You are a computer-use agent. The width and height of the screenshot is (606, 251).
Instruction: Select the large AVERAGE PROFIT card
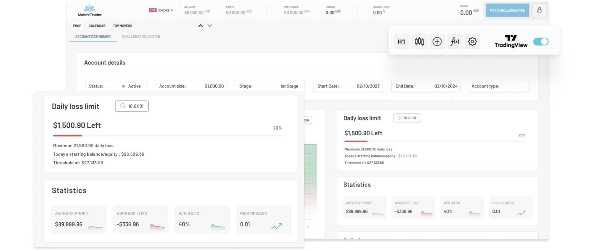78,219
